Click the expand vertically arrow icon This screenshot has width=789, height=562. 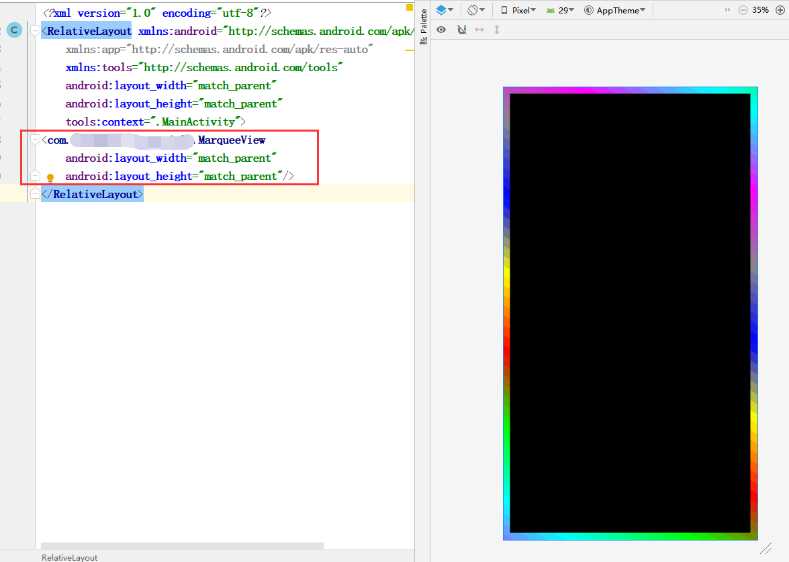[x=497, y=30]
